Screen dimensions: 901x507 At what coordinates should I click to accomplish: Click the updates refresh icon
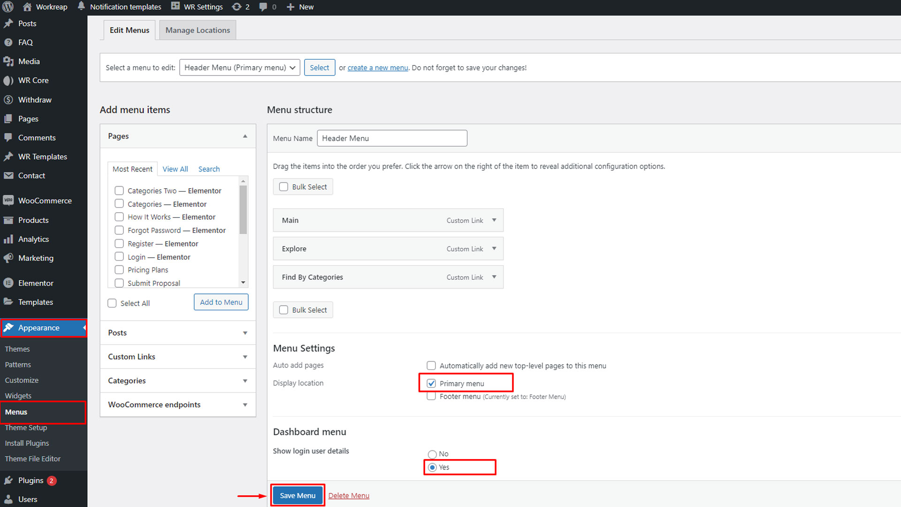click(237, 7)
